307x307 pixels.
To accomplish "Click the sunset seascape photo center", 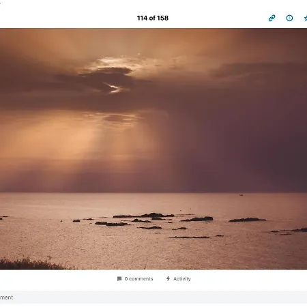I will (153, 149).
